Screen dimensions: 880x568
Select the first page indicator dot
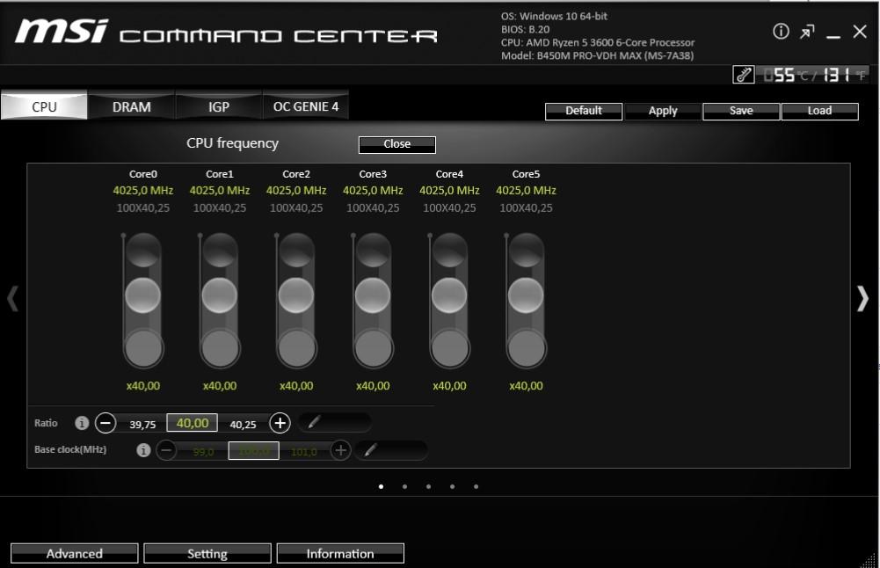pos(381,486)
